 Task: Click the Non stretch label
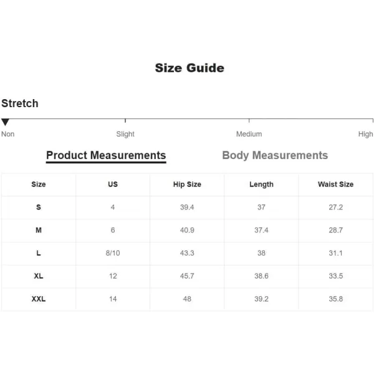coord(8,134)
